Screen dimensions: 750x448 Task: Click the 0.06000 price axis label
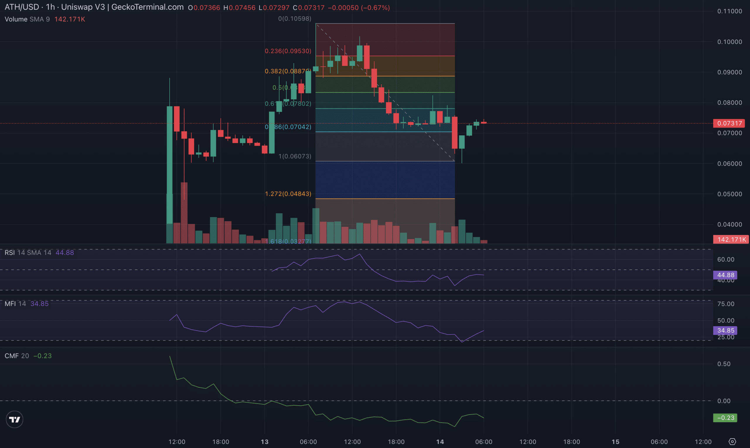pyautogui.click(x=729, y=163)
